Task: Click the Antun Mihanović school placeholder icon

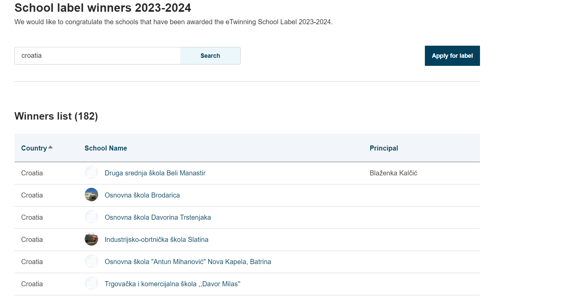Action: [x=91, y=261]
